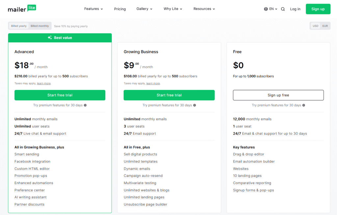Open learn more link under Growing Business taxes
The width and height of the screenshot is (337, 215).
[x=153, y=83]
